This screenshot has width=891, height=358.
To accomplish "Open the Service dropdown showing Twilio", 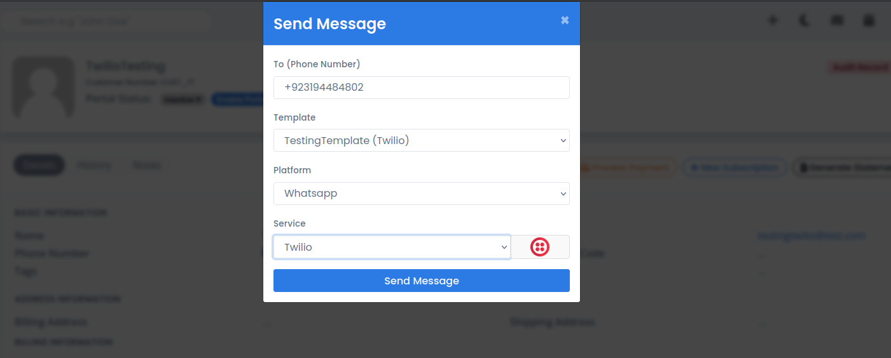I will pyautogui.click(x=392, y=247).
